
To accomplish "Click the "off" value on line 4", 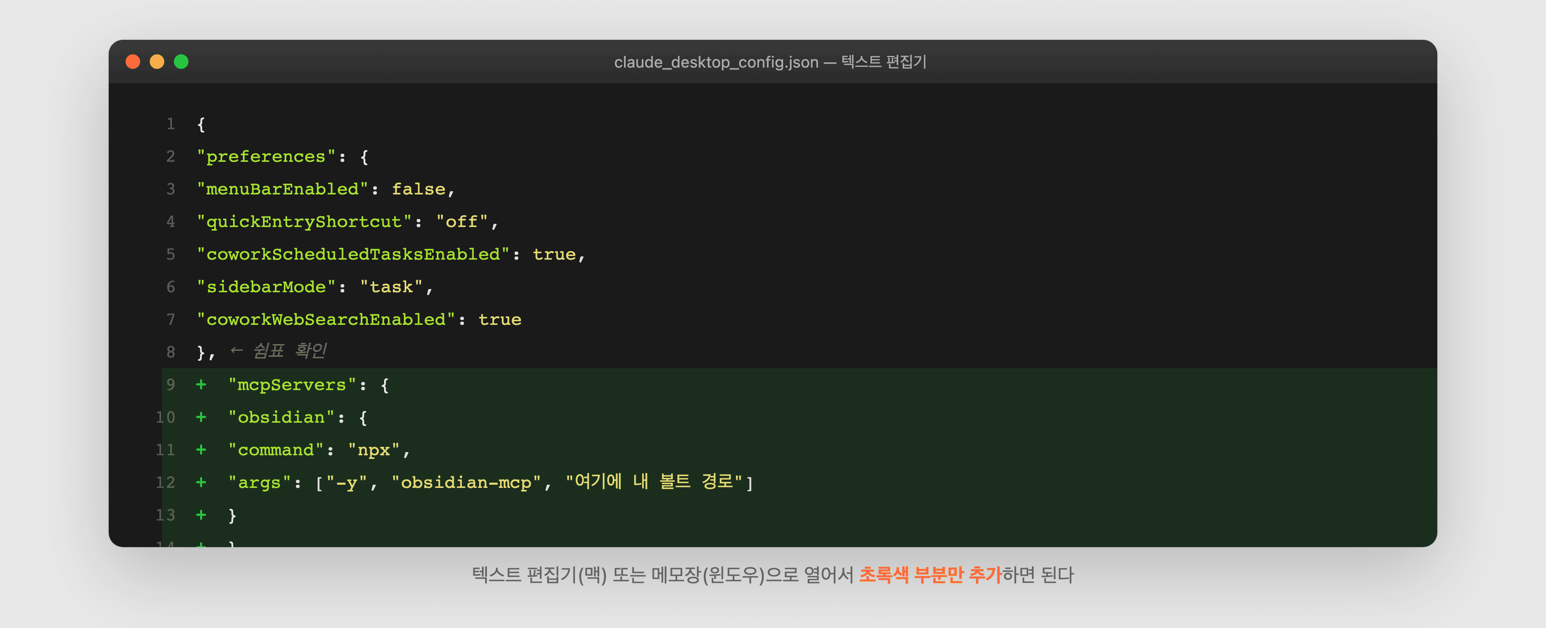I will pyautogui.click(x=461, y=222).
